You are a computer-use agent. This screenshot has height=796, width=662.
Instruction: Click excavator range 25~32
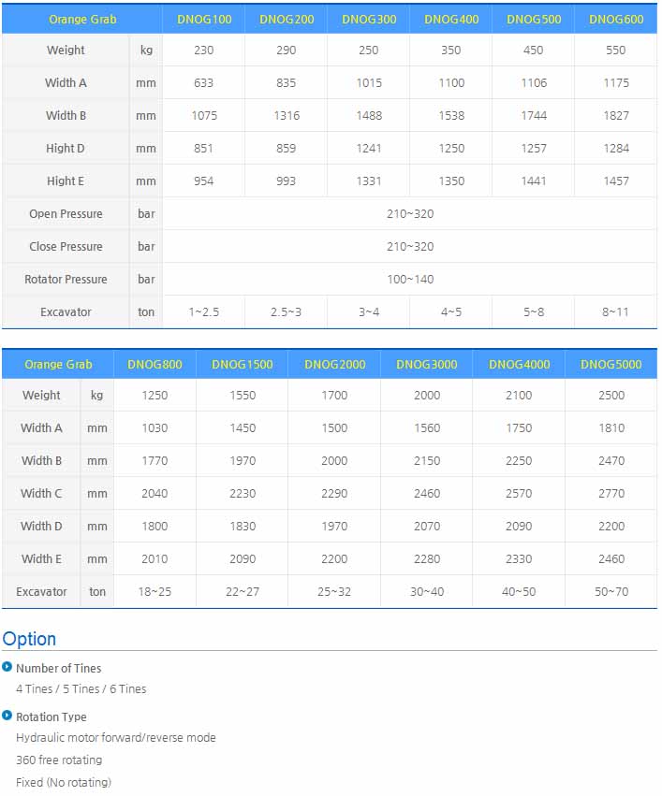[334, 592]
